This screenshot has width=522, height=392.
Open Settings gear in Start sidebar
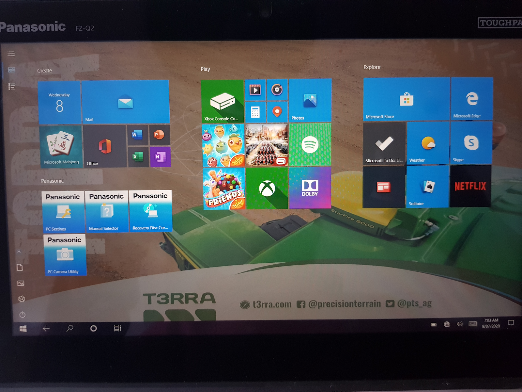click(x=22, y=299)
